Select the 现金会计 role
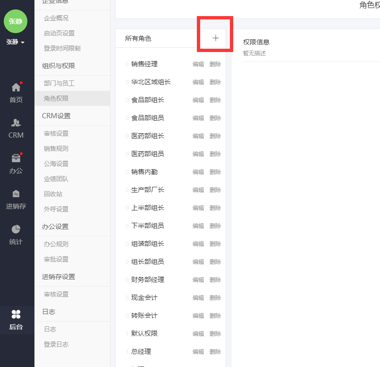This screenshot has width=380, height=367. pos(144,297)
